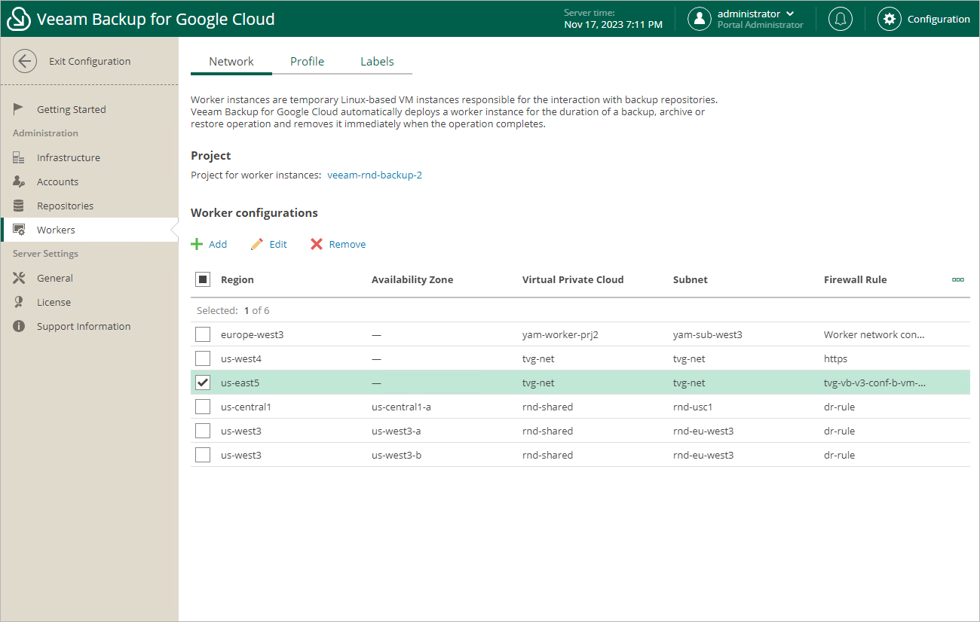
Task: Select the europe-west3 region cell
Action: 252,334
